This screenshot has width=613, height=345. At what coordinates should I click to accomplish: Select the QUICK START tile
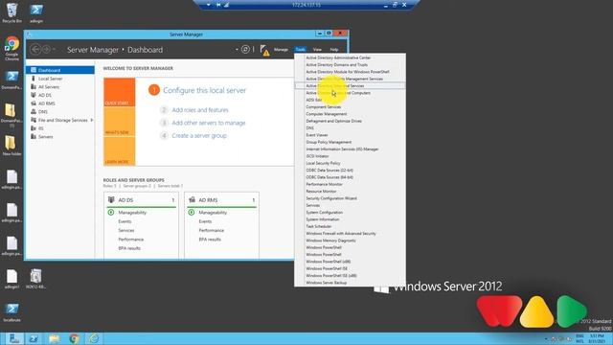120,92
